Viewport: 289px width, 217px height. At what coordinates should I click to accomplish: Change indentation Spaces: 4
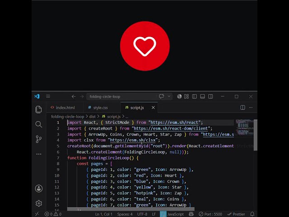125,214
